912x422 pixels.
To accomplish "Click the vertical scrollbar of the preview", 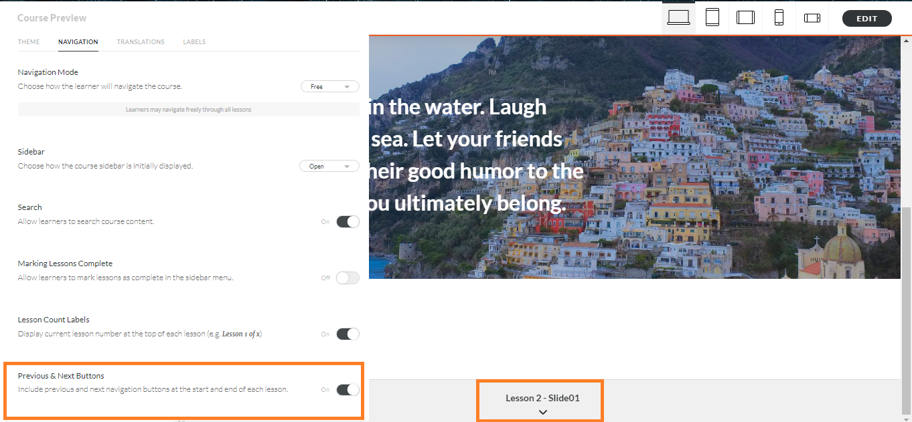I will click(x=907, y=310).
